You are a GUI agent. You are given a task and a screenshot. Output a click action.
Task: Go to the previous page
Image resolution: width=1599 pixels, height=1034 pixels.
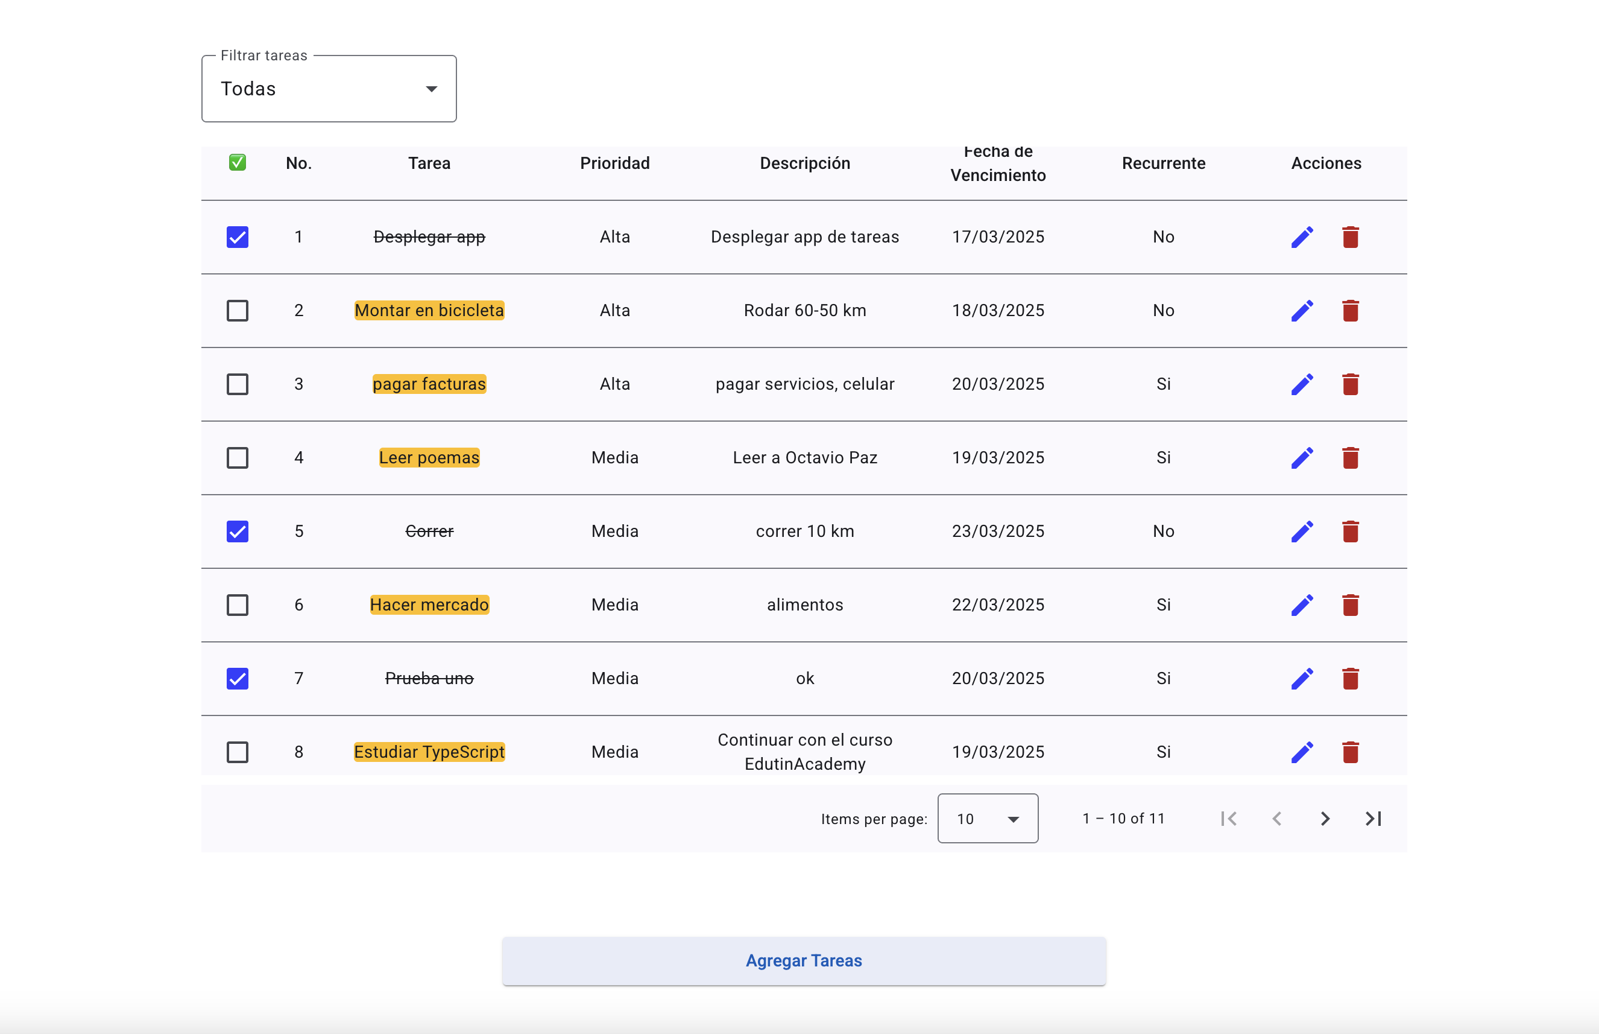pos(1277,819)
